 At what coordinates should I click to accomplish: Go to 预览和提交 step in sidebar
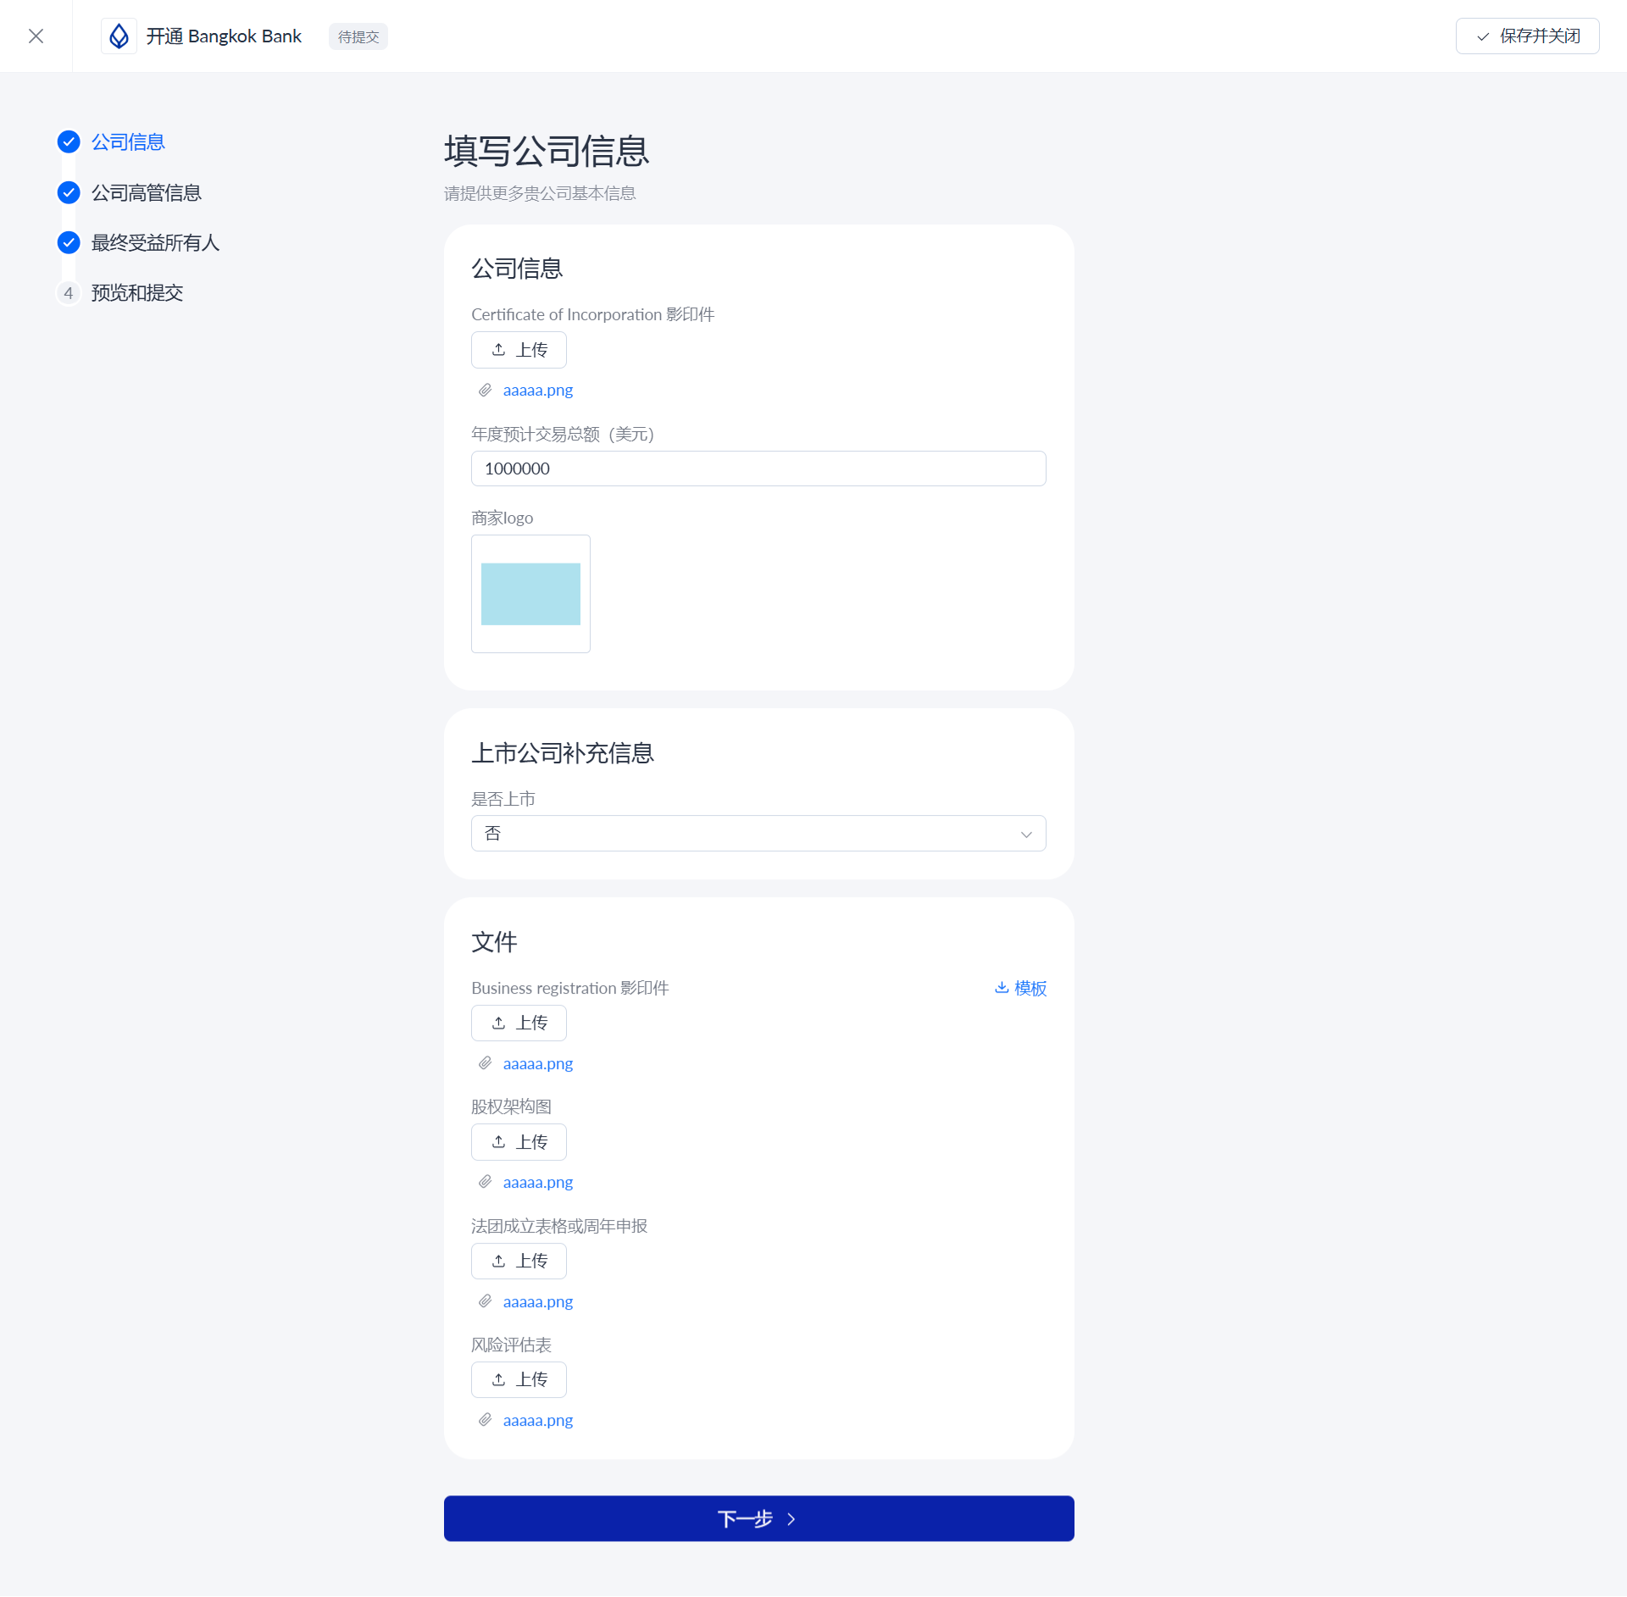tap(137, 293)
